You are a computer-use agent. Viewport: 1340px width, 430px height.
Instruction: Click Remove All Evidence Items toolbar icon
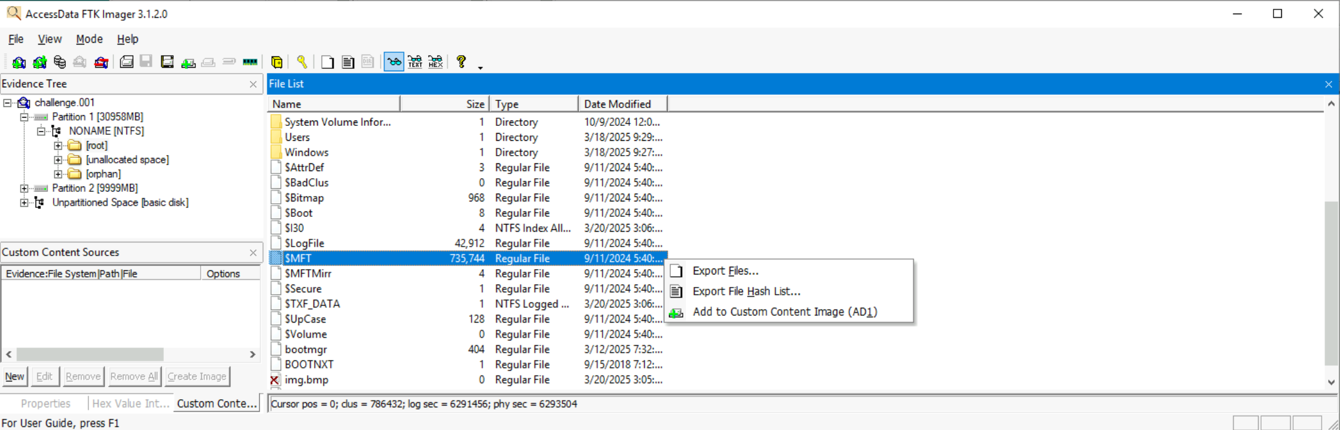click(102, 62)
